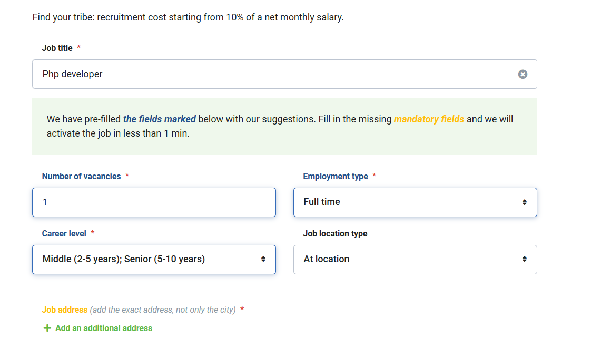Viewport: 591px width, 340px height.
Task: Click the mandatory fields highlighted text
Action: [429, 119]
